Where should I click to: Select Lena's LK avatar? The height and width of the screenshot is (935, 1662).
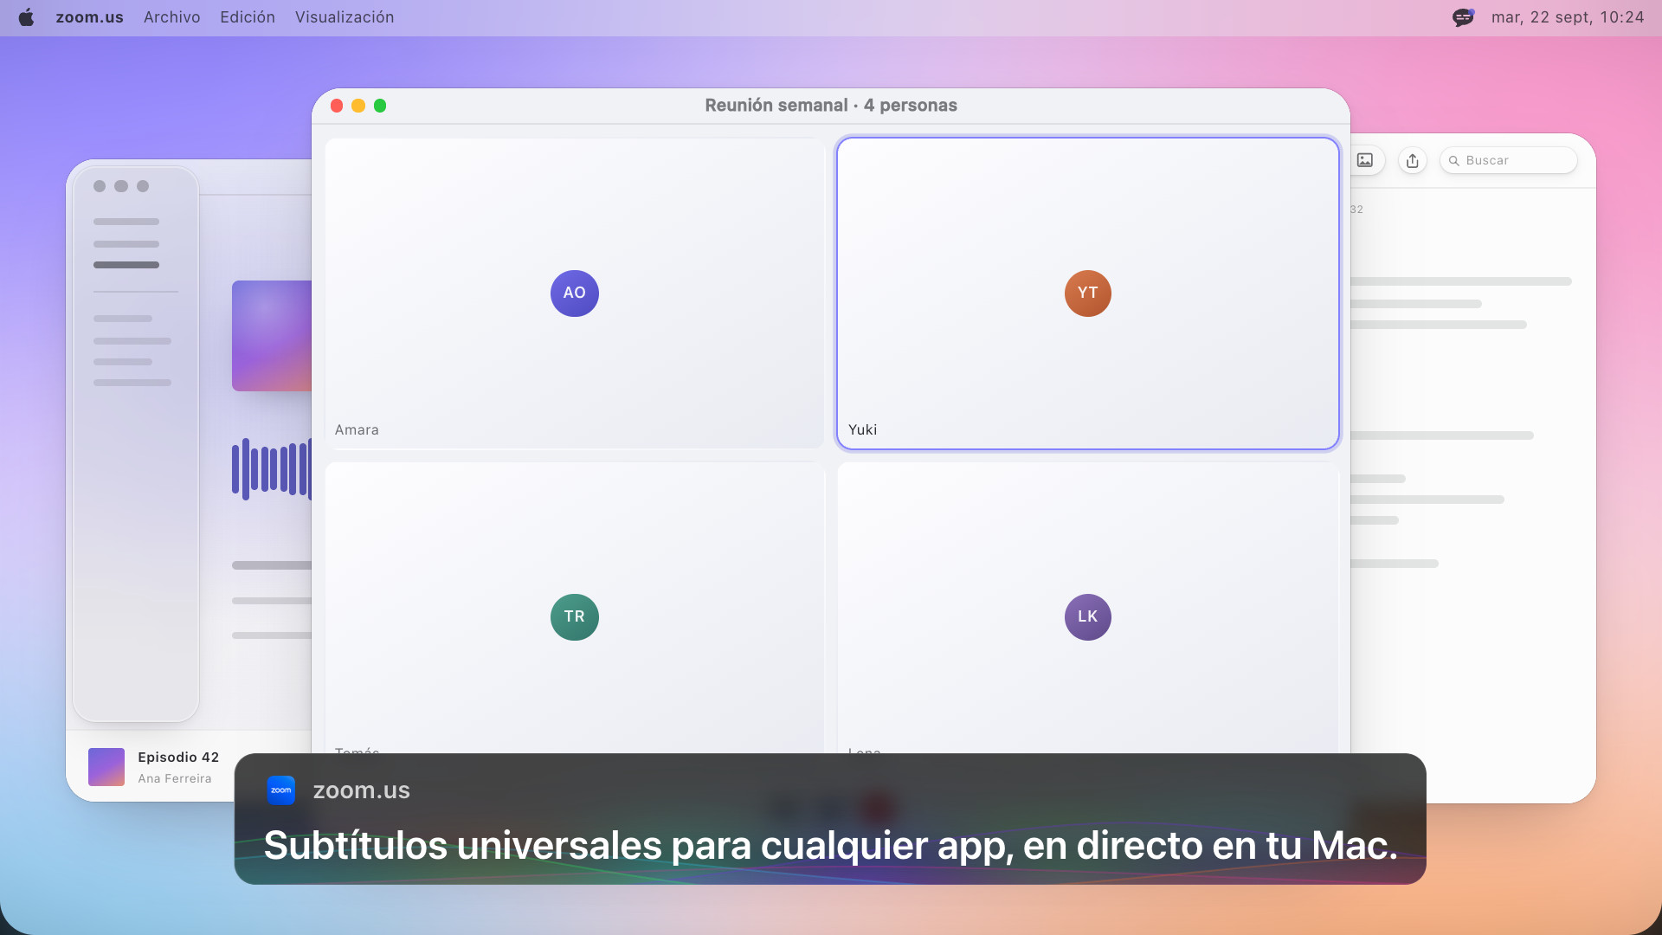(x=1088, y=616)
